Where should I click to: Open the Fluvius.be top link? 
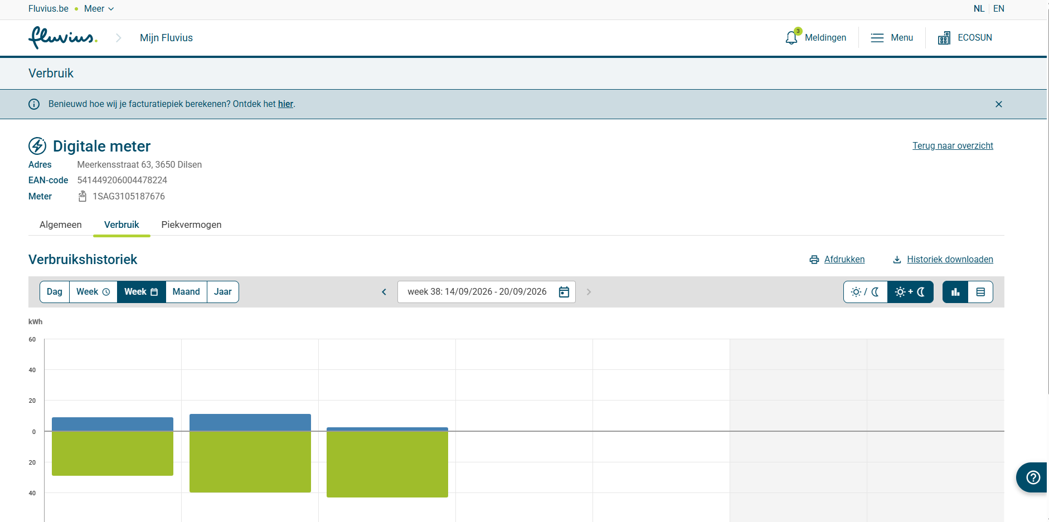[x=48, y=9]
